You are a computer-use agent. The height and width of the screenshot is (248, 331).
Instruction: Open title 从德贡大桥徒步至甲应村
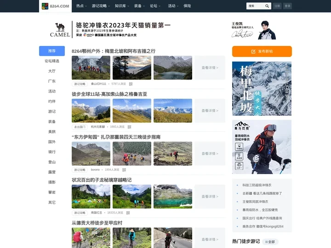(97, 223)
